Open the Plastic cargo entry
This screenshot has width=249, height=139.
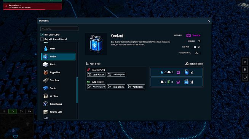(58, 65)
